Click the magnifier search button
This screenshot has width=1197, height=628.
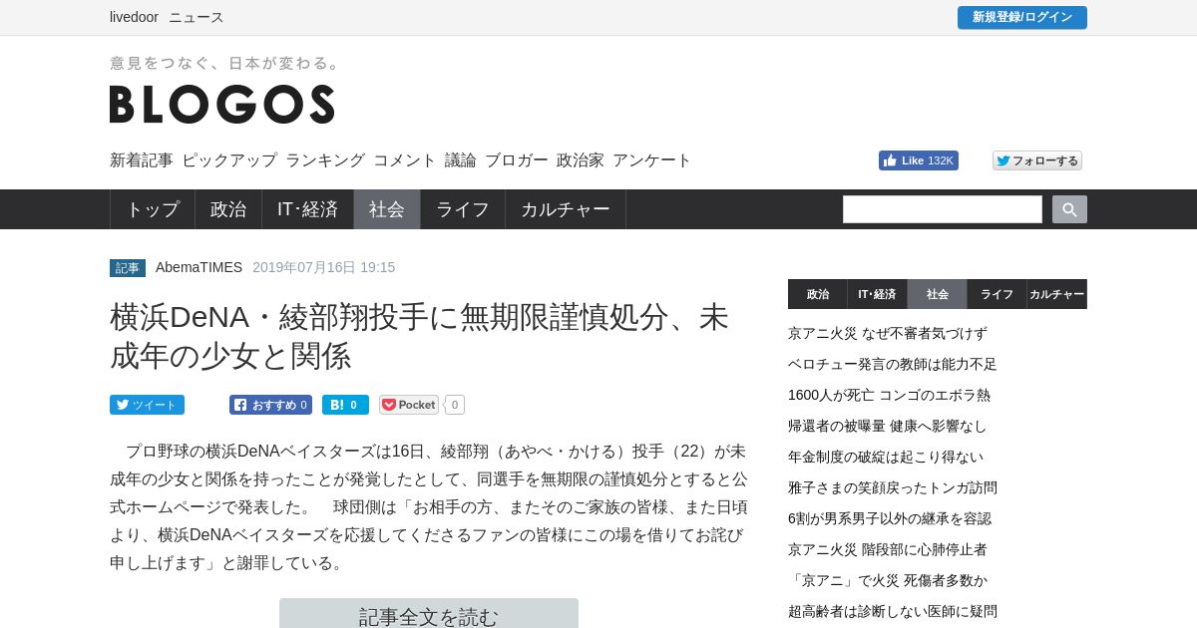click(x=1069, y=209)
